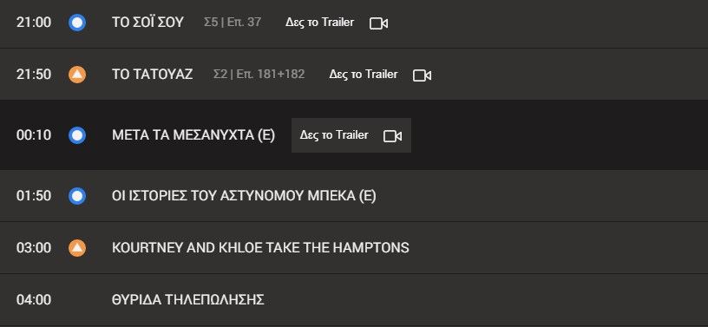The width and height of the screenshot is (708, 327).
Task: Click the 04:00 time slot
Action: tap(34, 299)
